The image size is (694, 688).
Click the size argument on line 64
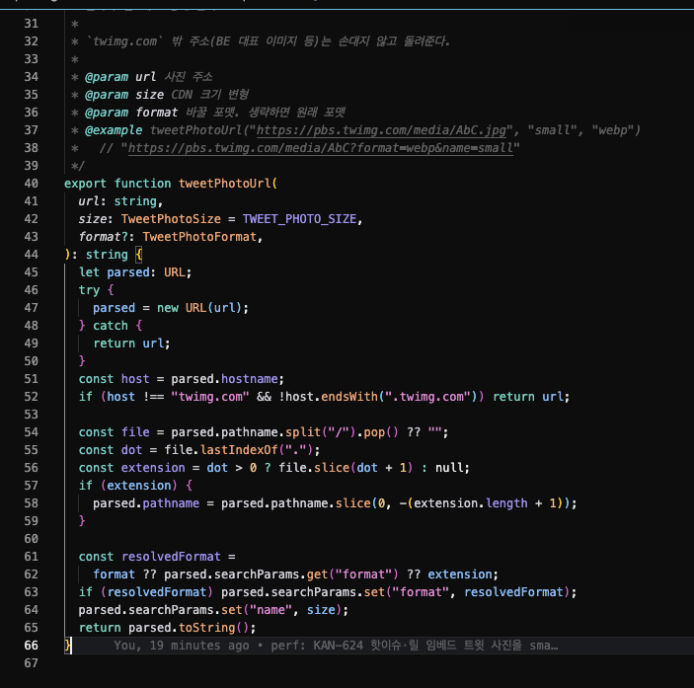click(x=321, y=610)
